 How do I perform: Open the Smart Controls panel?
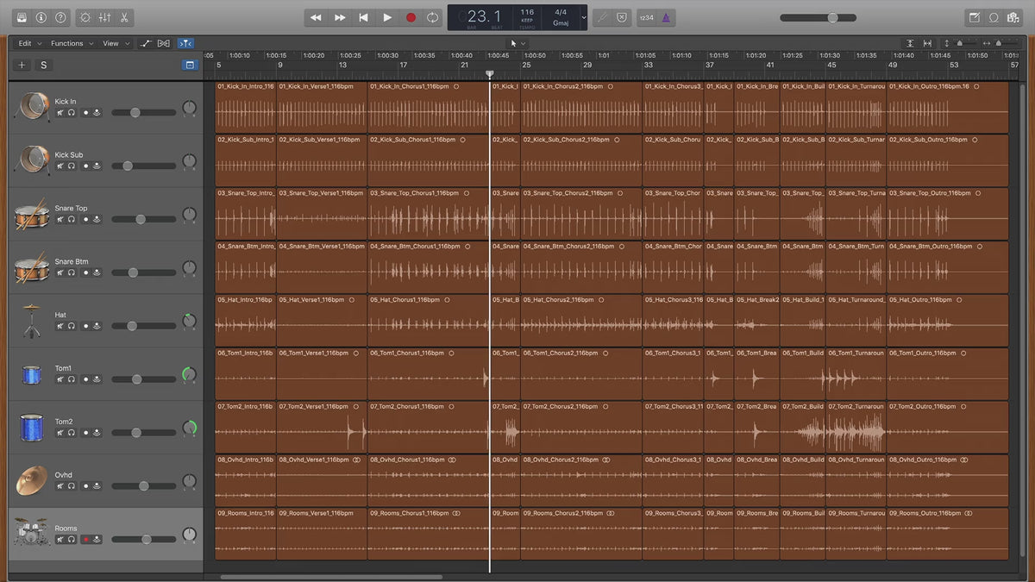coord(85,17)
